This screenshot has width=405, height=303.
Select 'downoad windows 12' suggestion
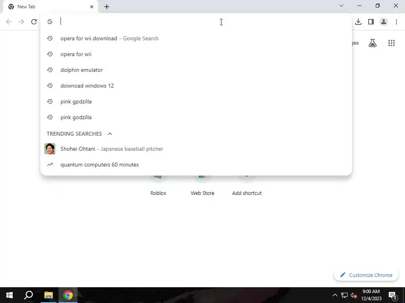[196, 86]
